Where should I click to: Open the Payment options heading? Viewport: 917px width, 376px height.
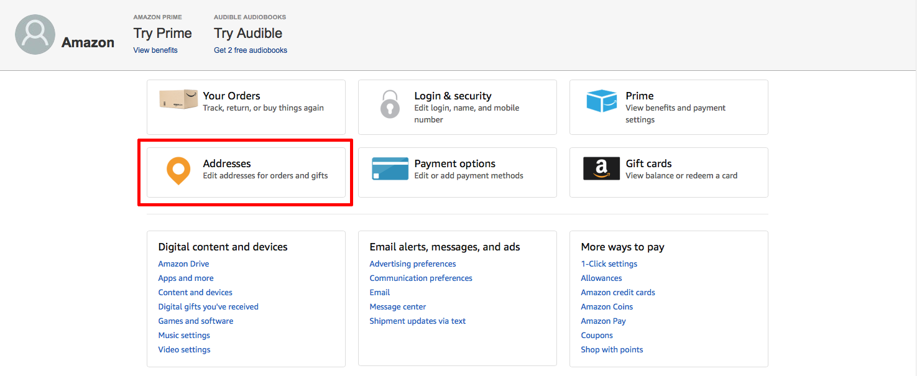(455, 163)
